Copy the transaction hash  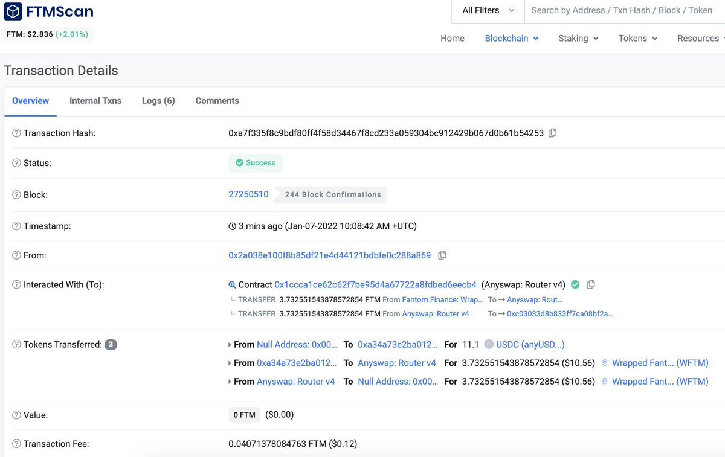point(552,133)
